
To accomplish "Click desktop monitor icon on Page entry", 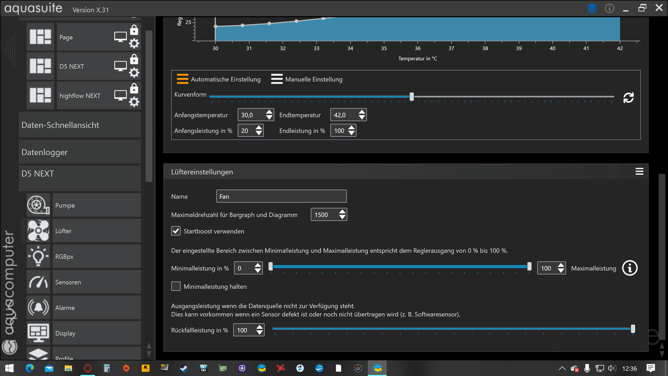I will pos(120,37).
